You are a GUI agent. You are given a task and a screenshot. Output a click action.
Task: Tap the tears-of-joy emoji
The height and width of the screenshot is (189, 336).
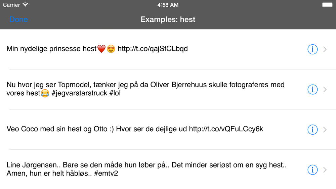[45, 93]
